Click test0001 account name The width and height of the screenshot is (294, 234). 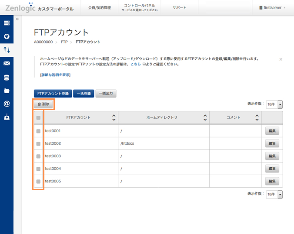pos(53,131)
